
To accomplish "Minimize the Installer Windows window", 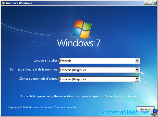I will point(146,3).
